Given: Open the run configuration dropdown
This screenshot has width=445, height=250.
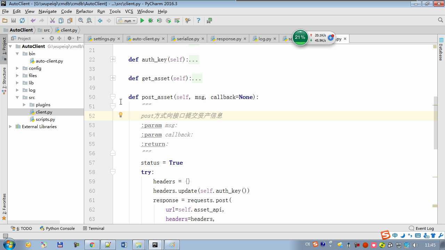Looking at the screenshot, I should 127,21.
